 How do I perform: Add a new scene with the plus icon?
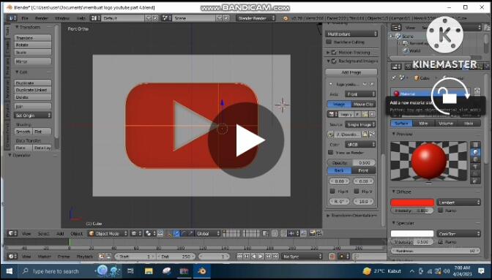(220, 18)
